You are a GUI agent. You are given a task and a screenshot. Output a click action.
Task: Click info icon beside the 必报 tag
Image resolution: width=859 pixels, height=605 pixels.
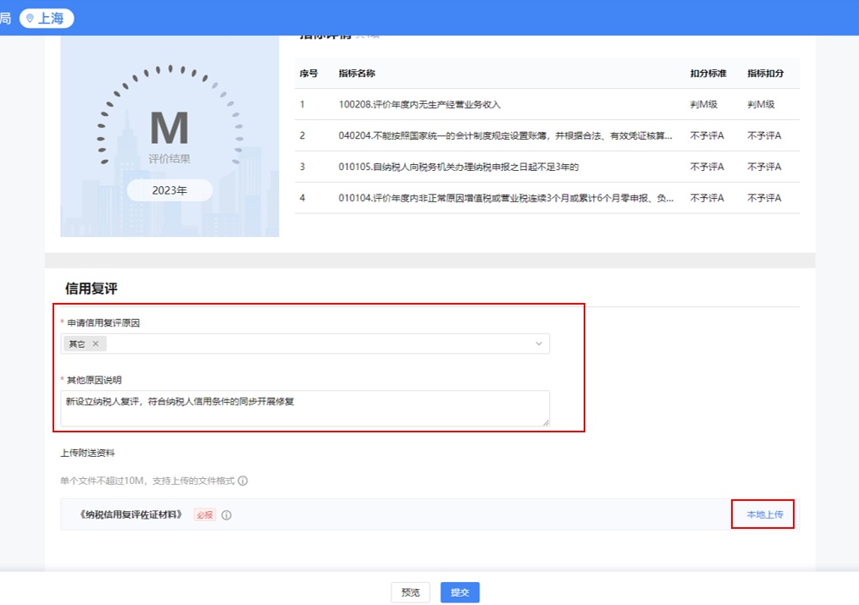point(226,514)
